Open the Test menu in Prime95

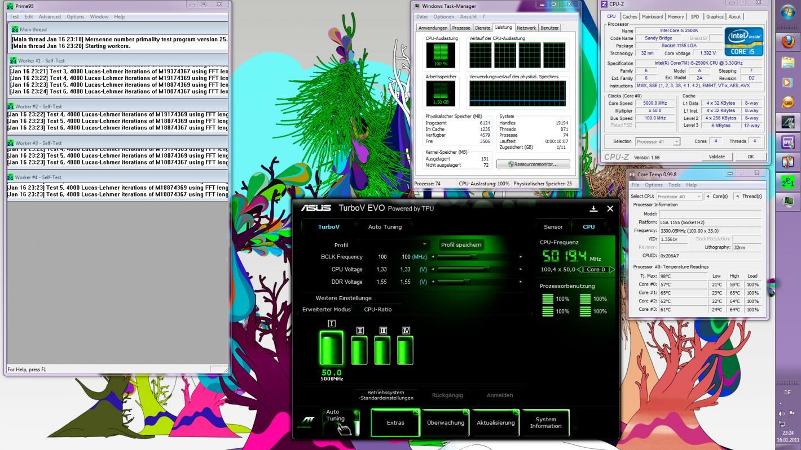pyautogui.click(x=14, y=17)
